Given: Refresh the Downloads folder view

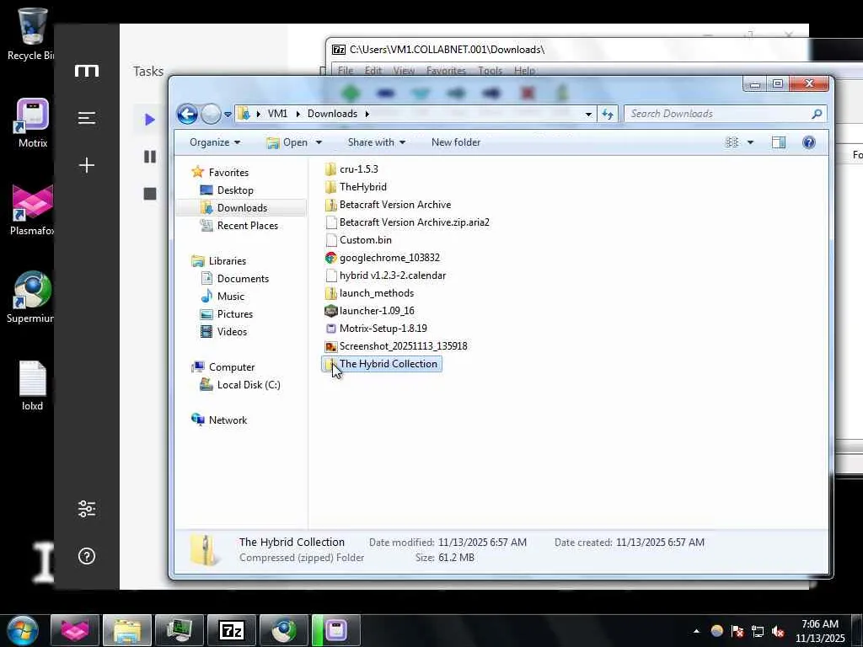Looking at the screenshot, I should coord(608,114).
